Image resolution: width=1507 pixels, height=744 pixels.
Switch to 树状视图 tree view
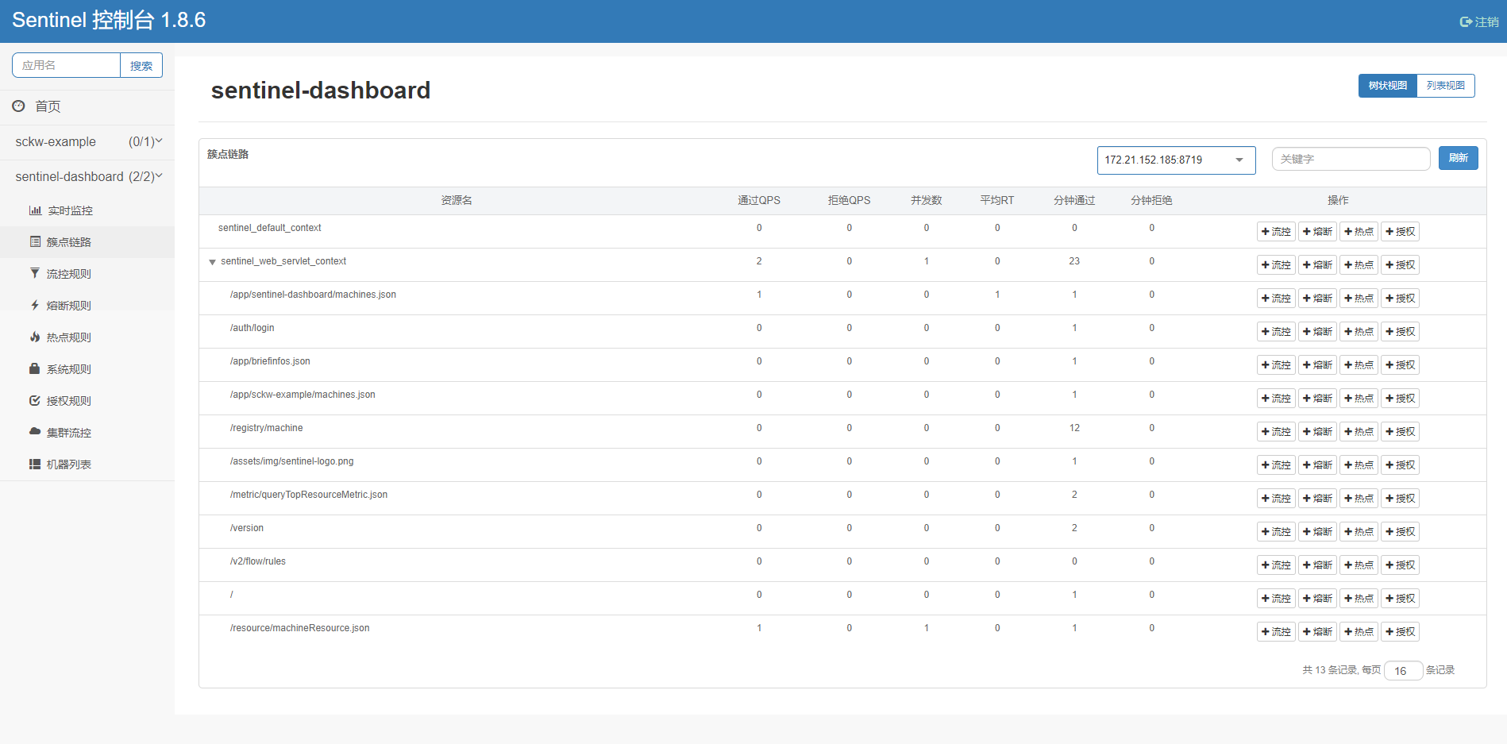pos(1387,86)
